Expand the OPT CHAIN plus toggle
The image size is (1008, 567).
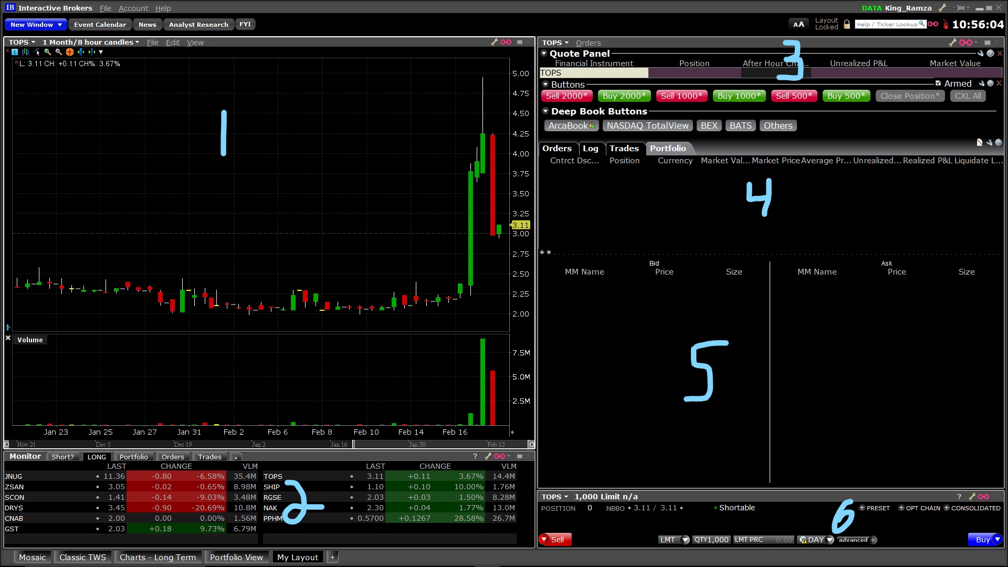[901, 508]
